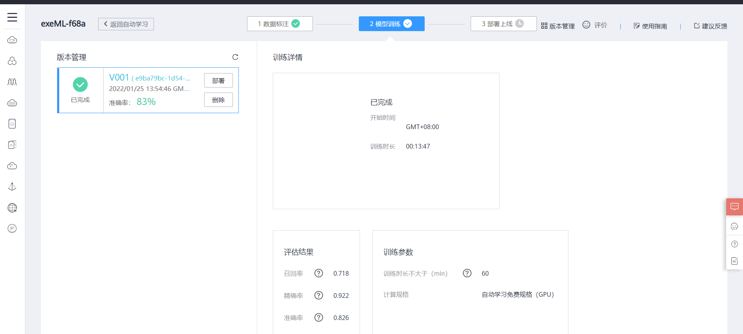Screen dimensions: 743x334
Task: Click the cloud server icon just below the hamburger menu
Action: coord(12,40)
